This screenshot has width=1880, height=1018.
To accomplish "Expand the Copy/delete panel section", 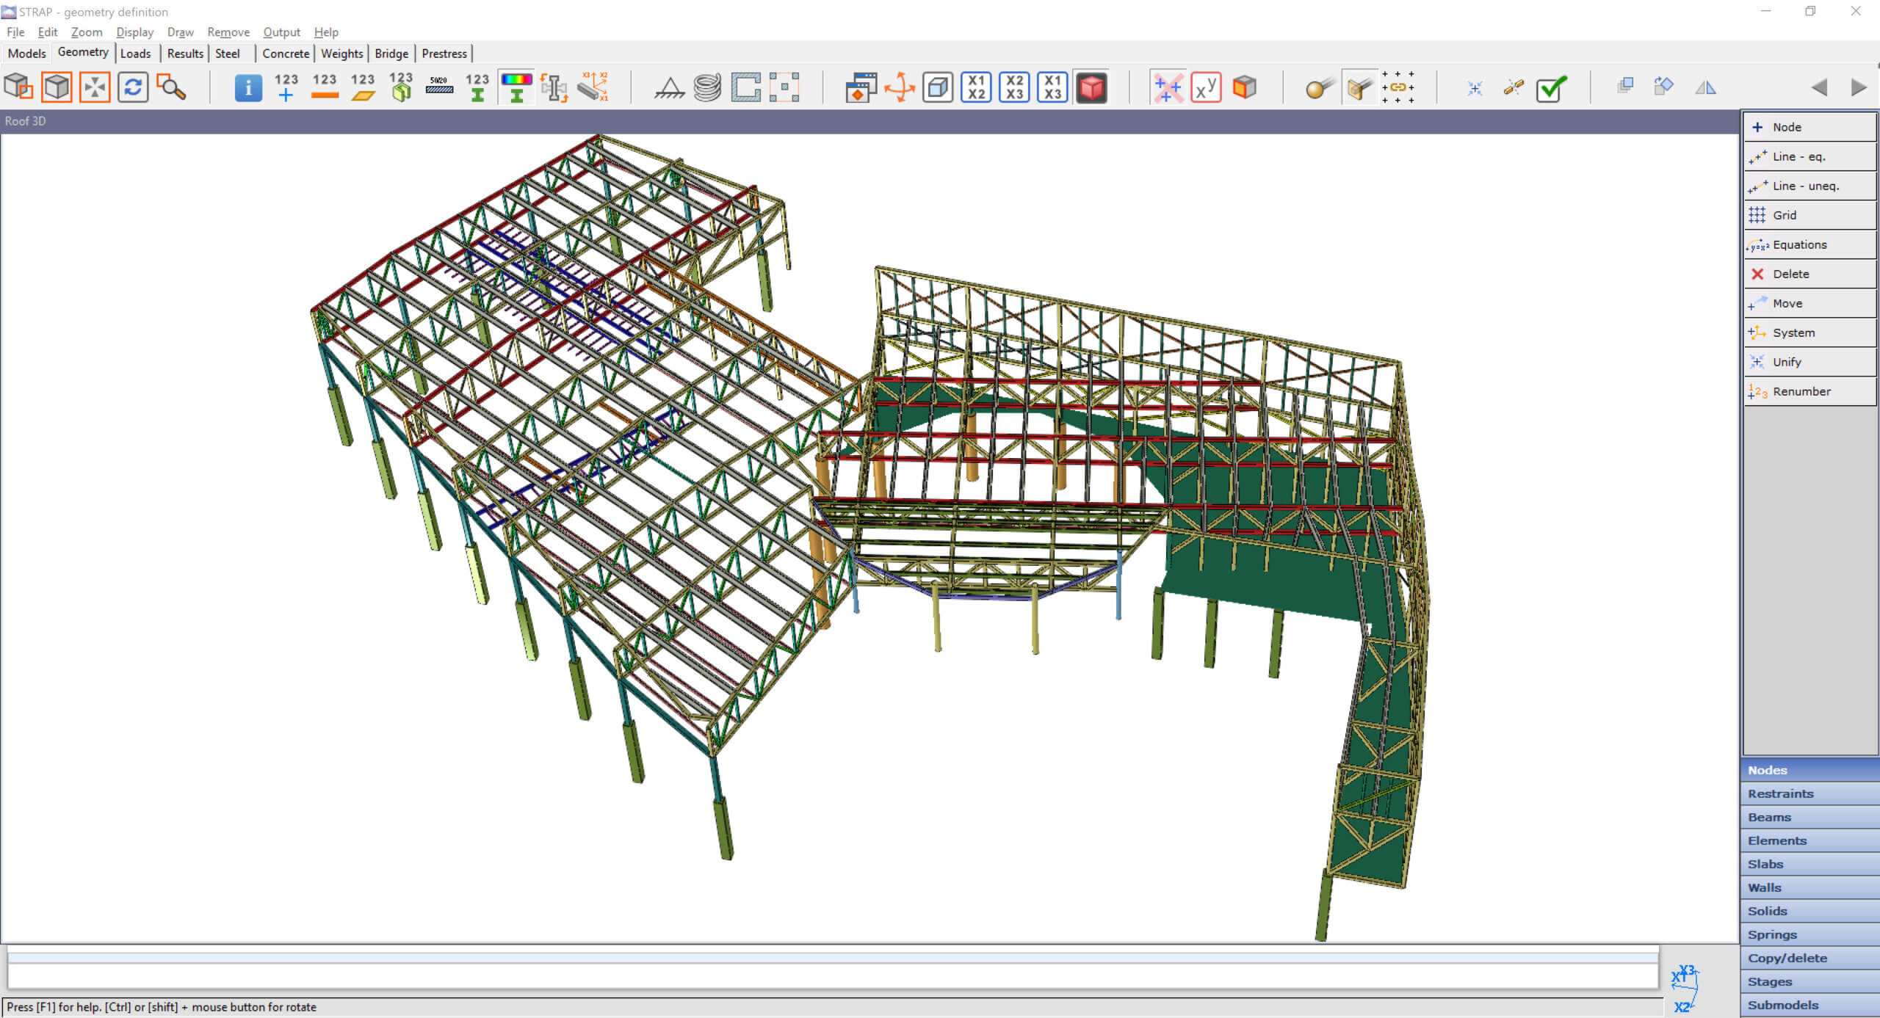I will click(1809, 958).
